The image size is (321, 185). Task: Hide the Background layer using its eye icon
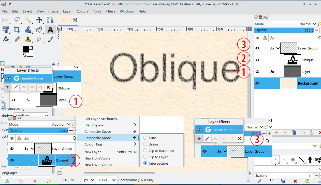click(x=257, y=83)
